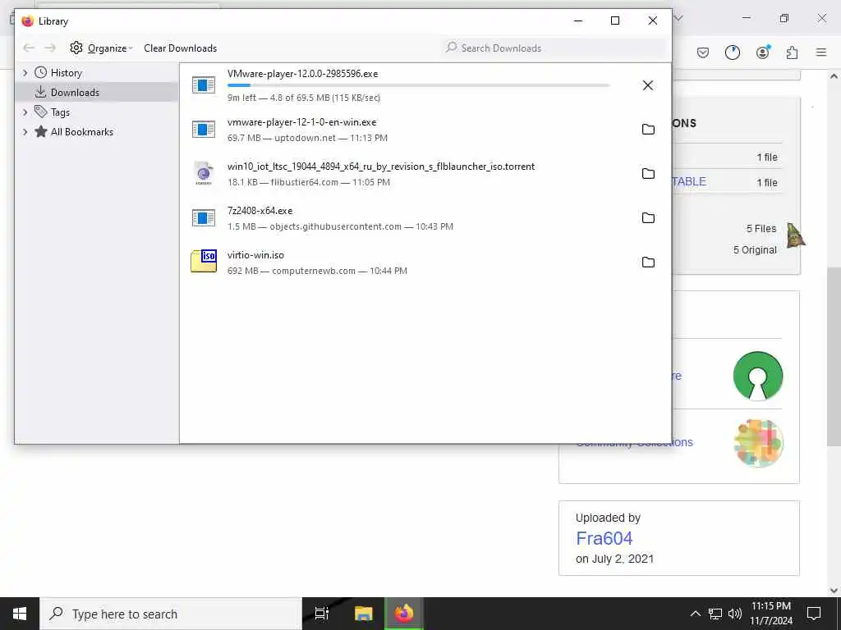Select Downloads in the sidebar
This screenshot has height=630, width=841.
75,93
